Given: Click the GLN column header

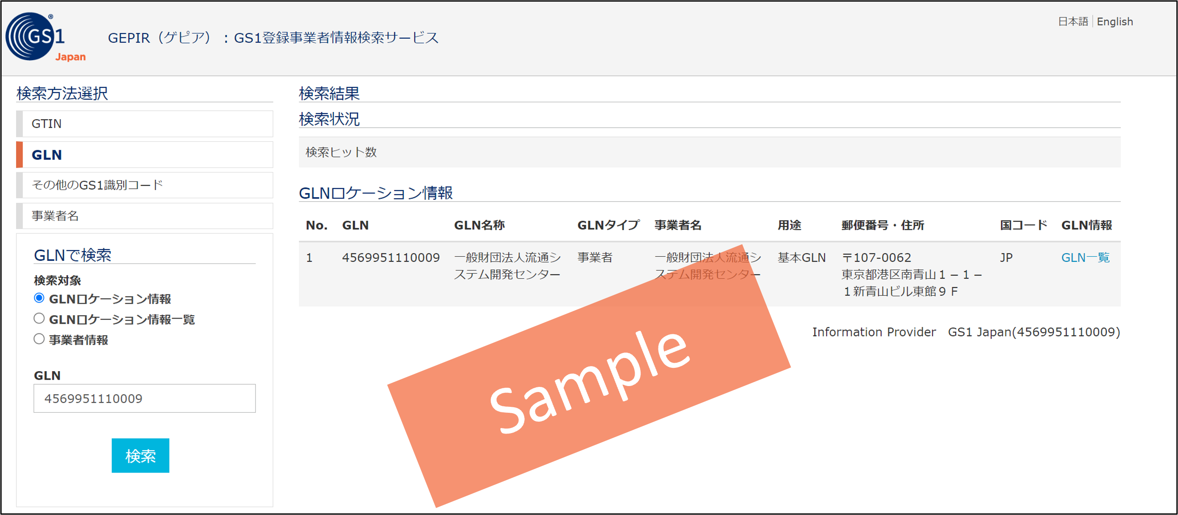Looking at the screenshot, I should point(355,225).
